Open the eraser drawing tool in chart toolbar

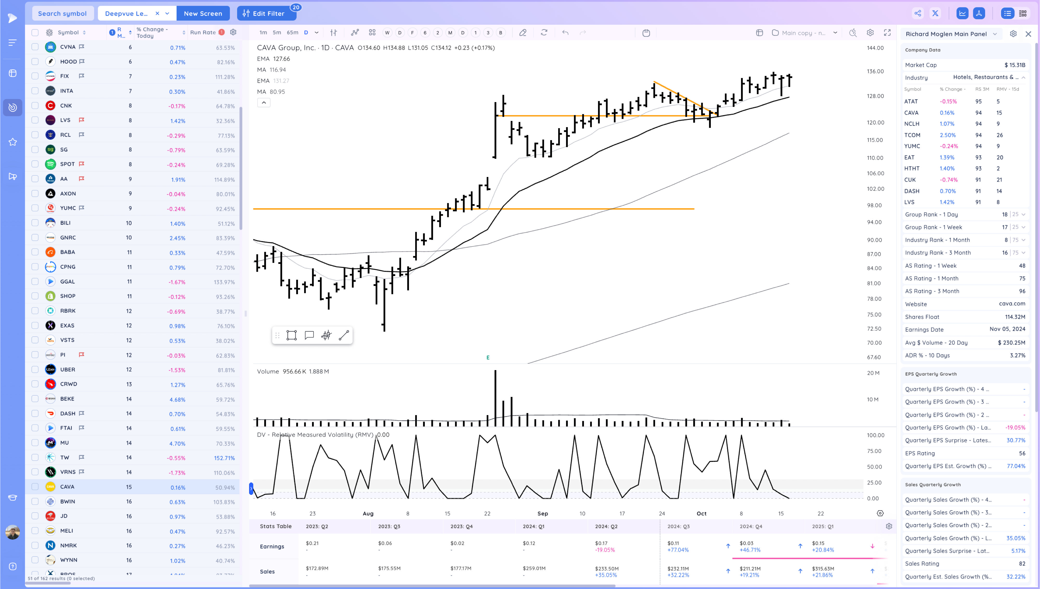tap(523, 33)
